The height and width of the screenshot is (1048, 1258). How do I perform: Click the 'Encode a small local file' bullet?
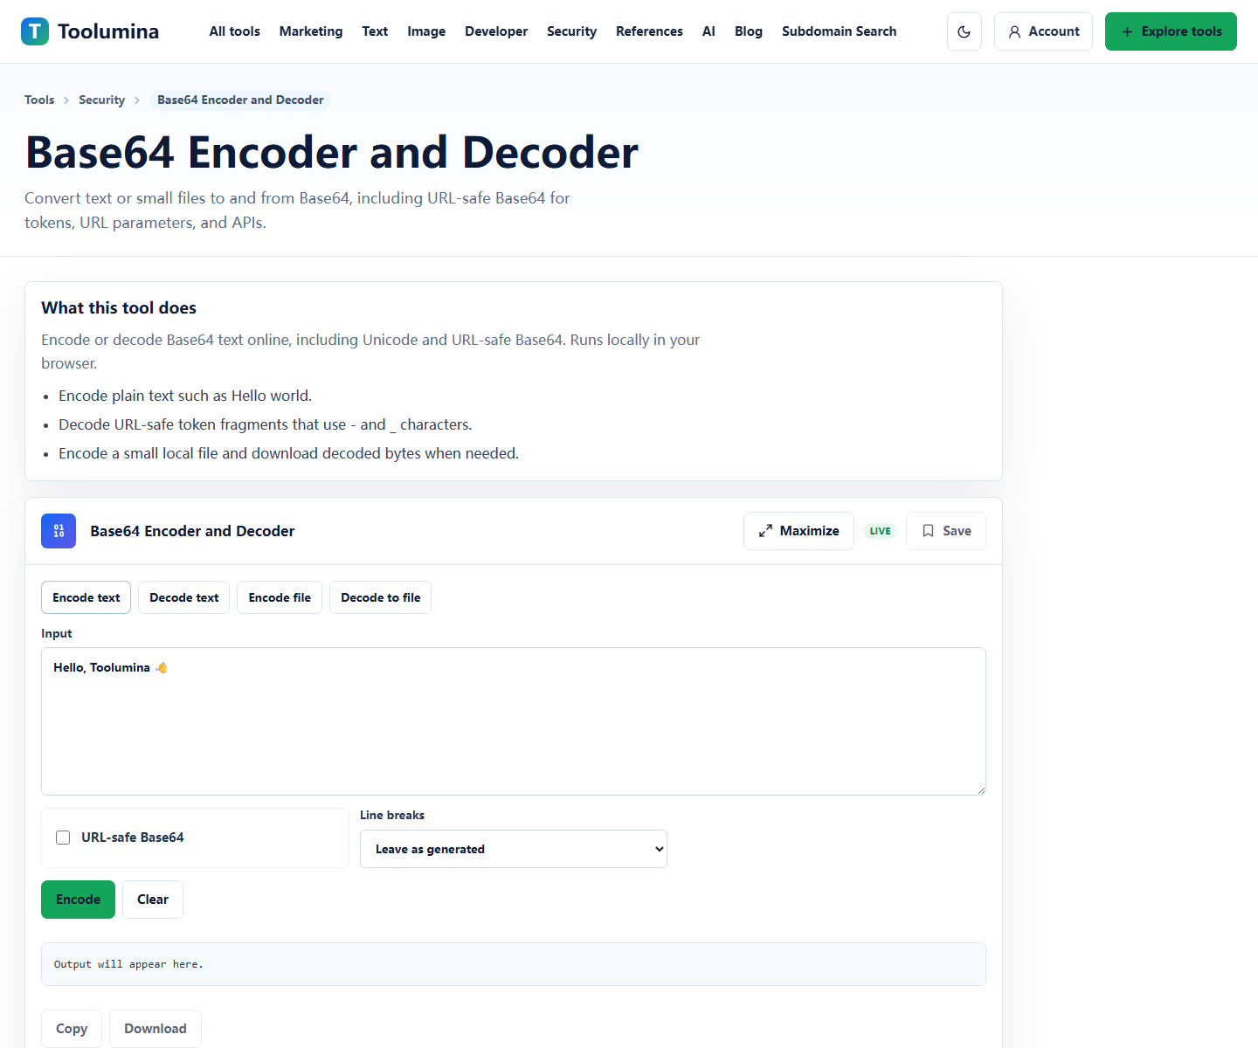point(288,453)
